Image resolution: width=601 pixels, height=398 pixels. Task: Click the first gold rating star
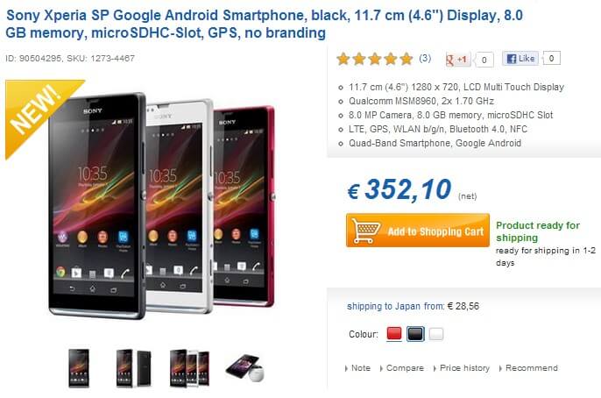point(343,59)
